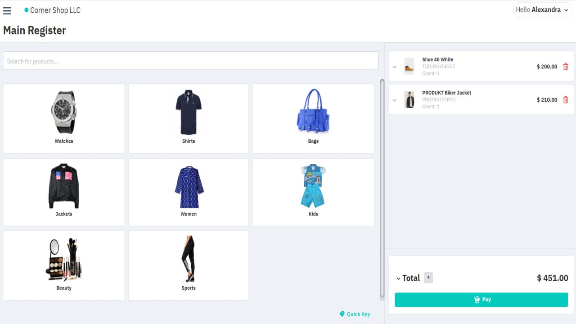Click the Pay button

click(x=481, y=300)
